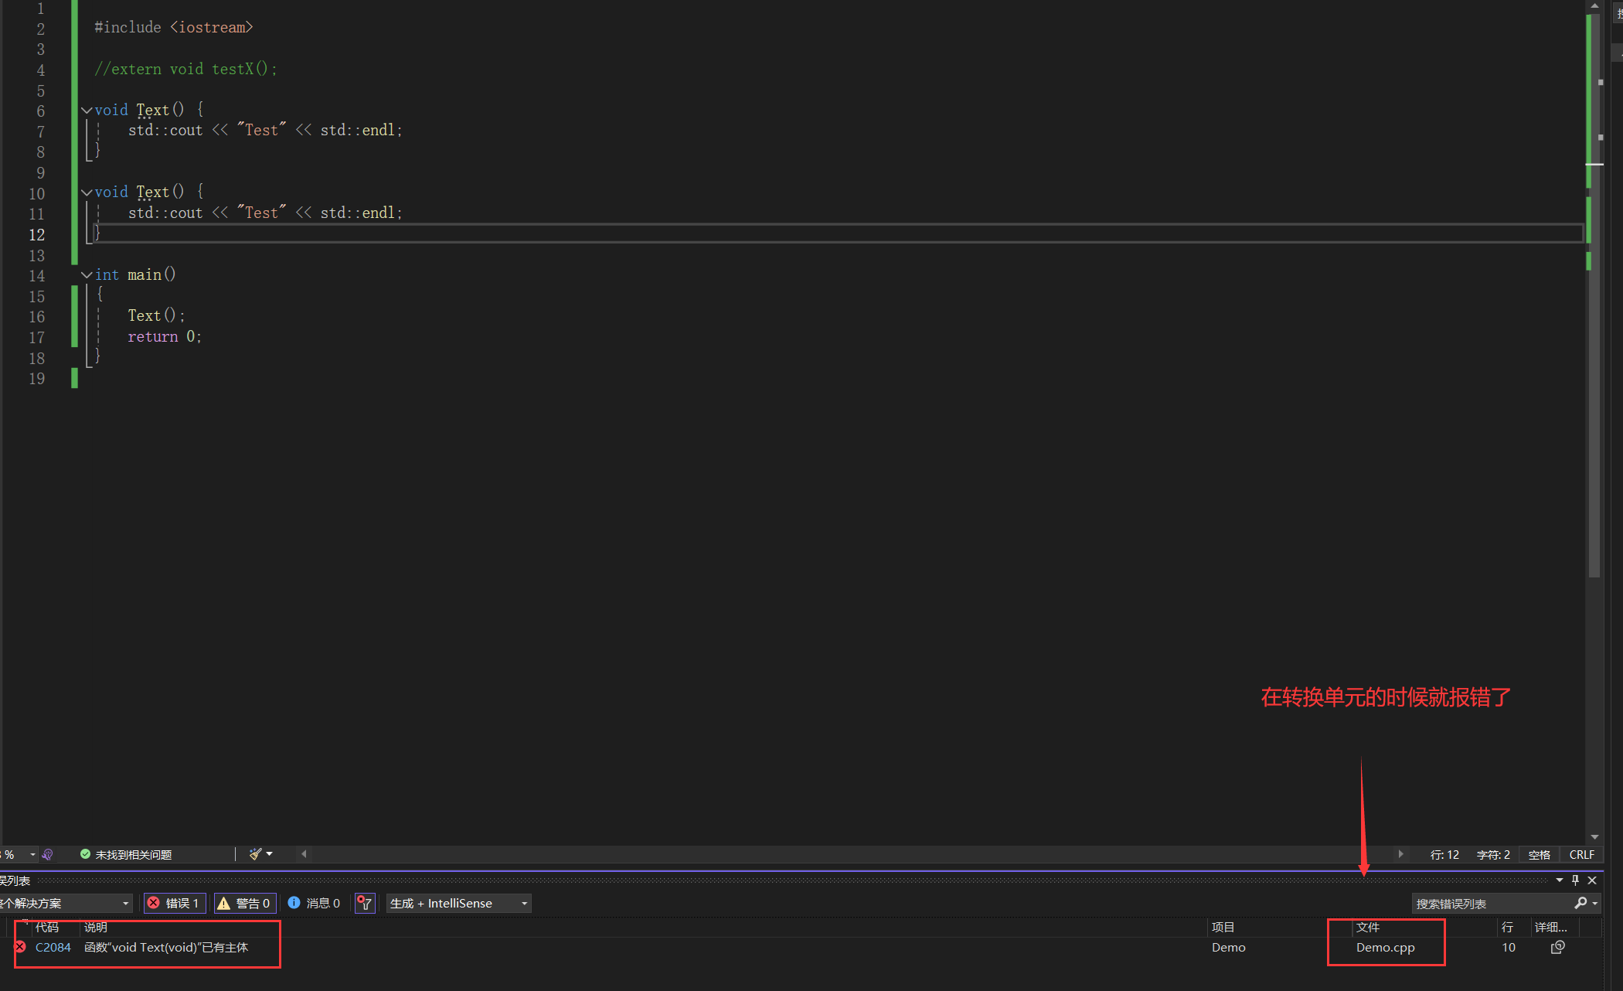Open the 生成 + IntelliSense dropdown
The image size is (1623, 991).
click(459, 903)
